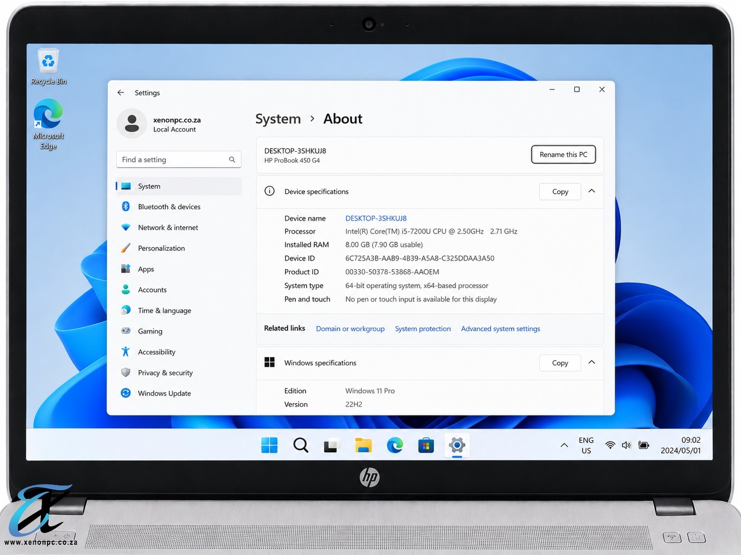This screenshot has height=555, width=741.
Task: Open the Recycle Bin desktop icon
Action: [x=49, y=66]
